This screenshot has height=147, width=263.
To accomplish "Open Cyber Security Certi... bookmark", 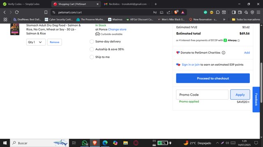I will pyautogui.click(x=59, y=20).
